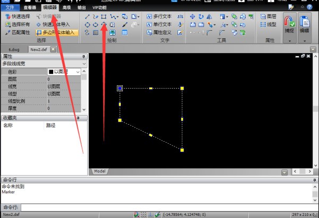
Task: Close the New2.dxf tab
Action: [x=53, y=49]
